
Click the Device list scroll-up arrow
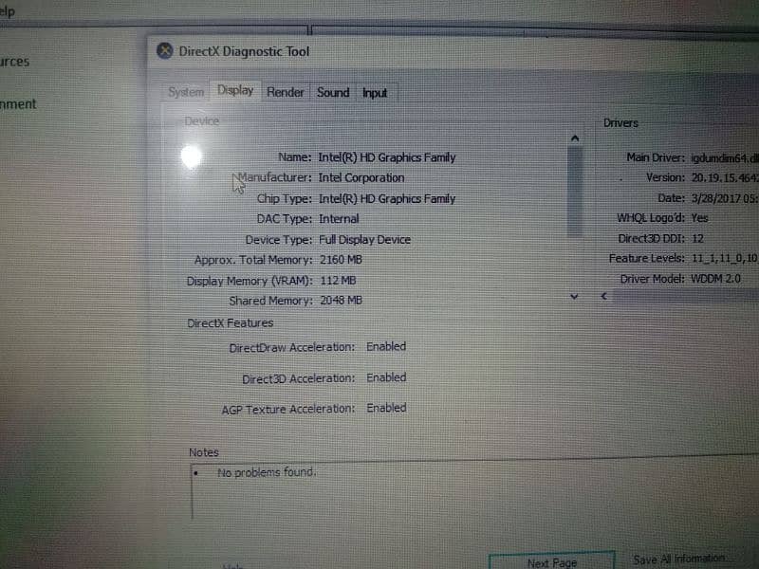(574, 138)
